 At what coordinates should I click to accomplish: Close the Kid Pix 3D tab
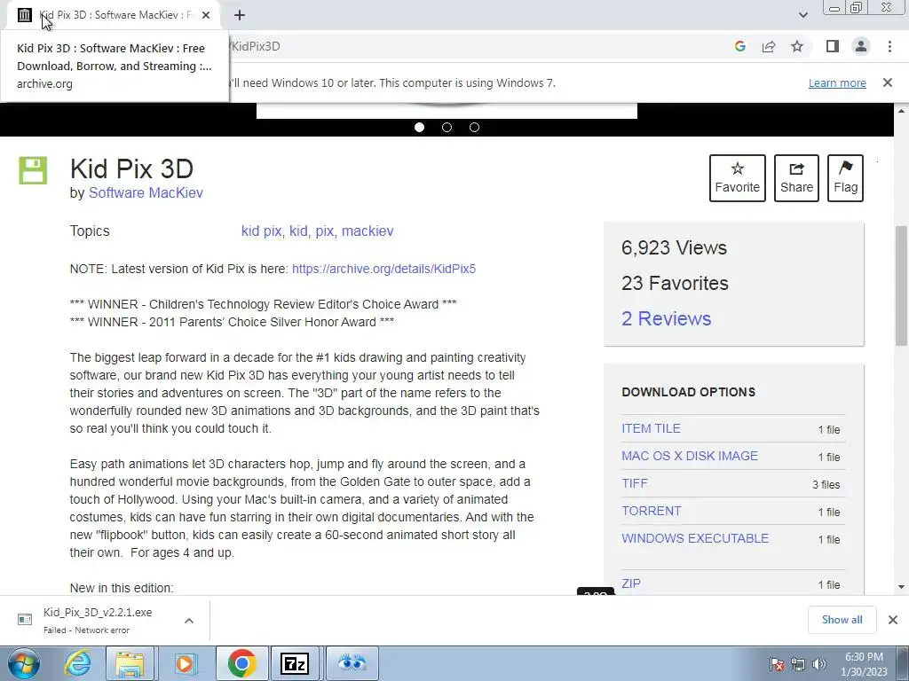click(206, 16)
